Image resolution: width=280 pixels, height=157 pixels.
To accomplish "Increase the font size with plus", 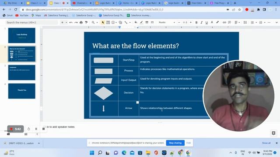I will (x=191, y=22).
